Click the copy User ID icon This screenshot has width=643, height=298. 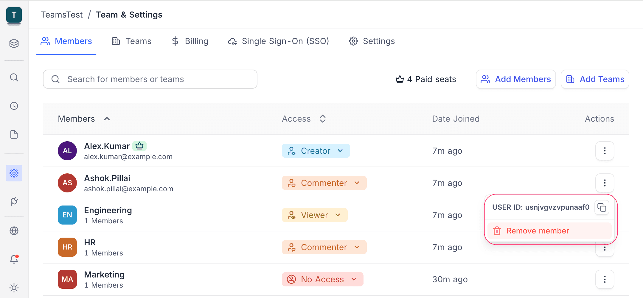(602, 207)
